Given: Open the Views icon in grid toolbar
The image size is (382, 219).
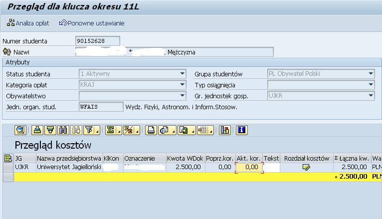Looking at the screenshot, I should pyautogui.click(x=165, y=130).
